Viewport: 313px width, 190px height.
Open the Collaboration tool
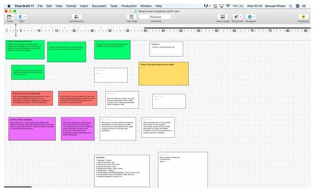(x=76, y=17)
